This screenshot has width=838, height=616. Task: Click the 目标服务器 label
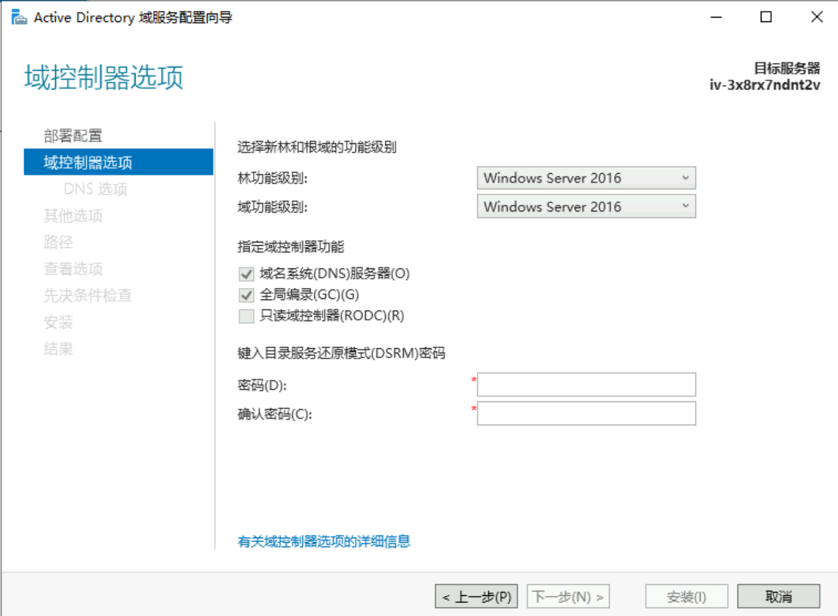[787, 68]
